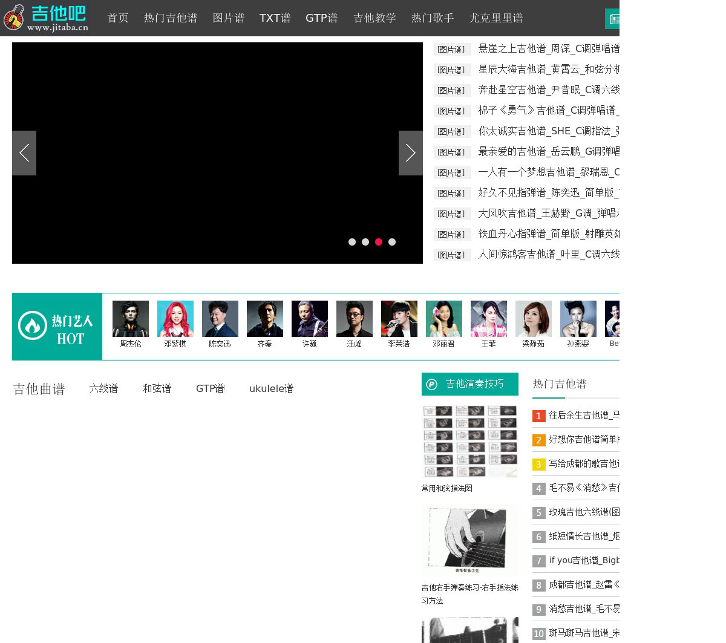726x643 pixels.
Task: Select fourth carousel dot
Action: (x=392, y=242)
